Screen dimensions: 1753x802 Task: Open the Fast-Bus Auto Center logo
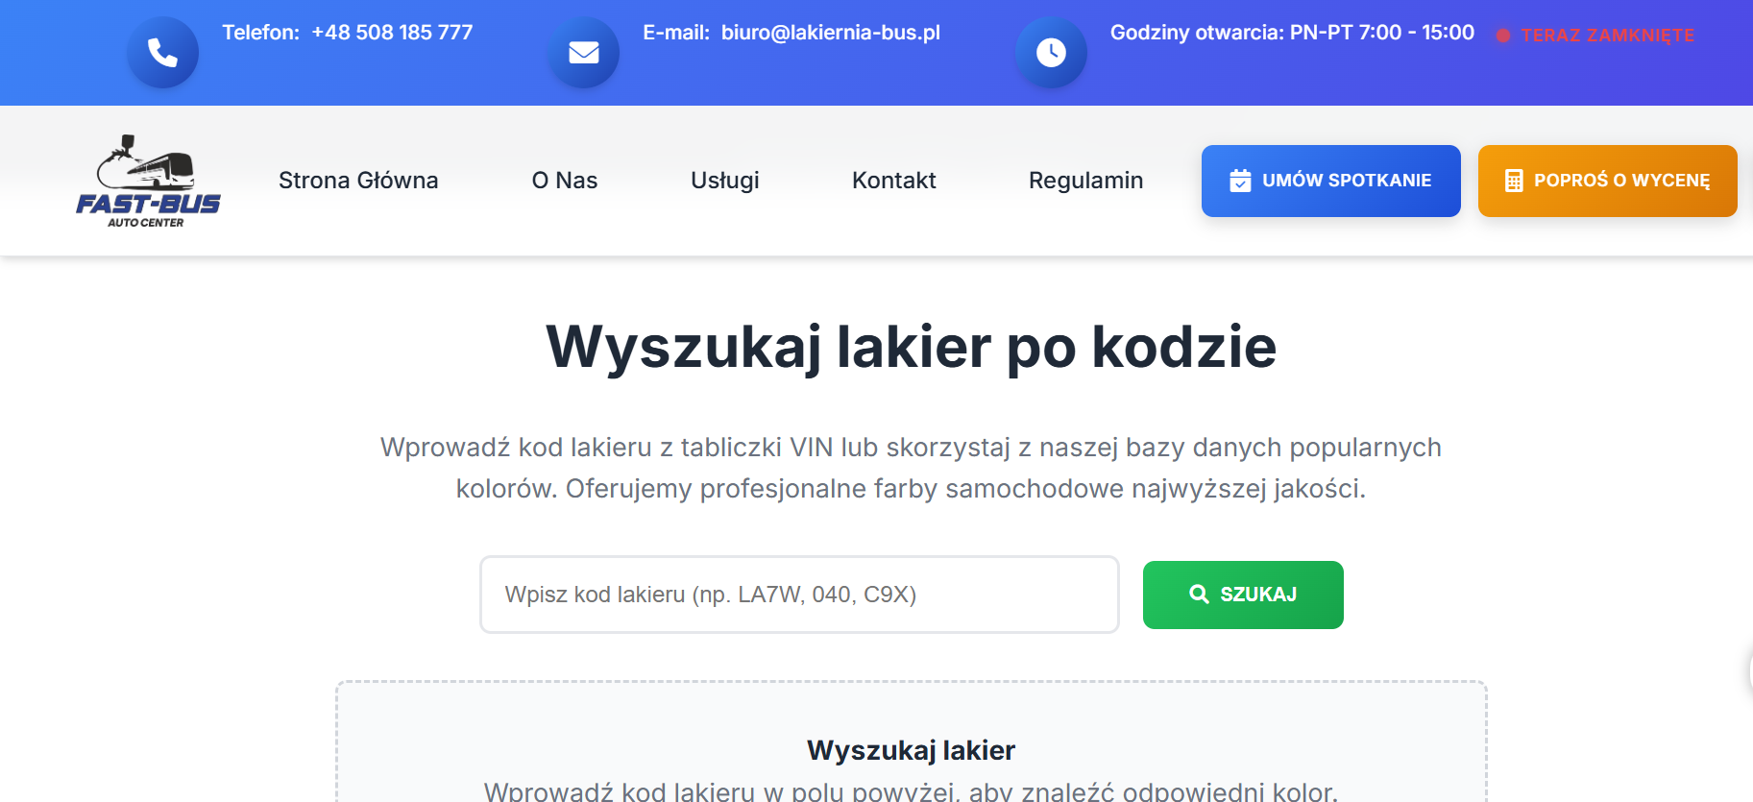click(148, 181)
